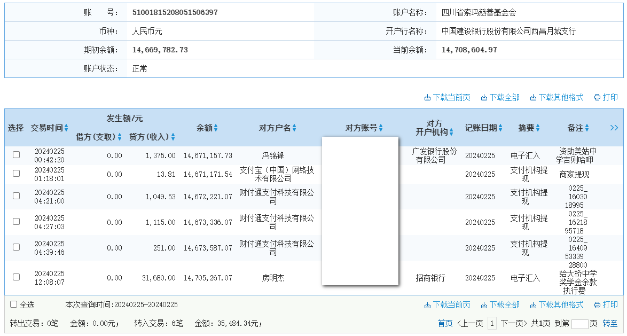Click the bottom 下载当前页 download link
The image size is (627, 336).
click(447, 305)
